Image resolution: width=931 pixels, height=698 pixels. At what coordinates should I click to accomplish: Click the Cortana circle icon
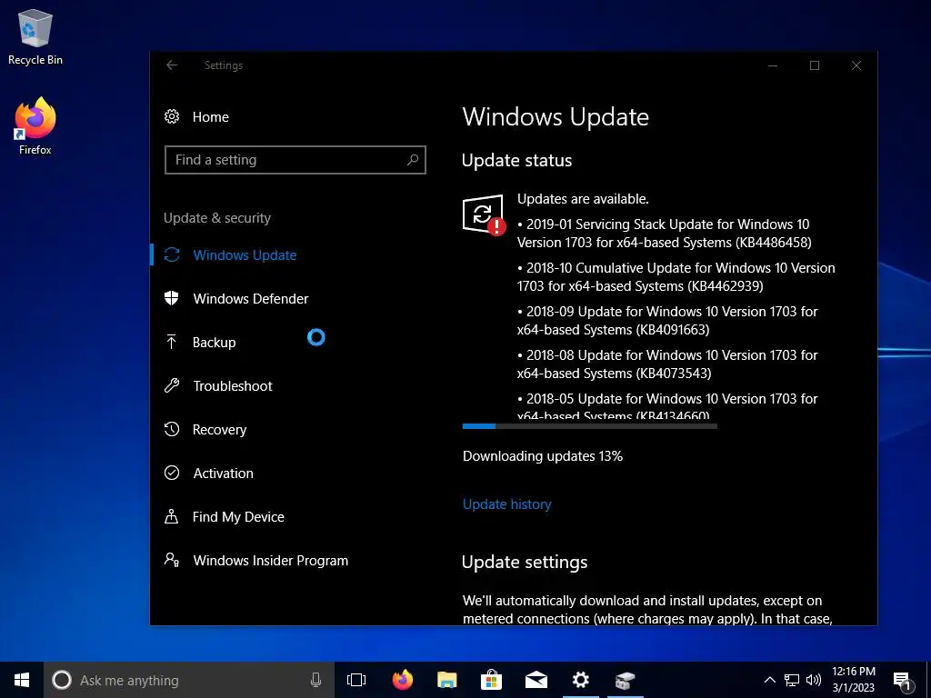(62, 680)
